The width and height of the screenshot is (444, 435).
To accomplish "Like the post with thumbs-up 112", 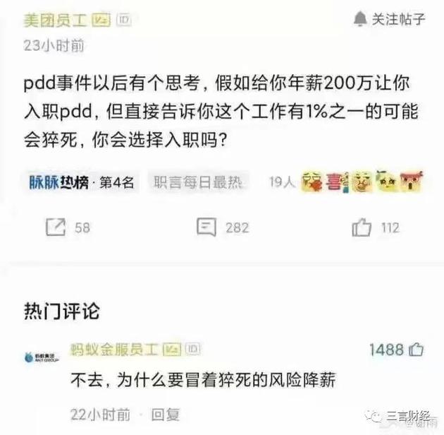I will 362,227.
